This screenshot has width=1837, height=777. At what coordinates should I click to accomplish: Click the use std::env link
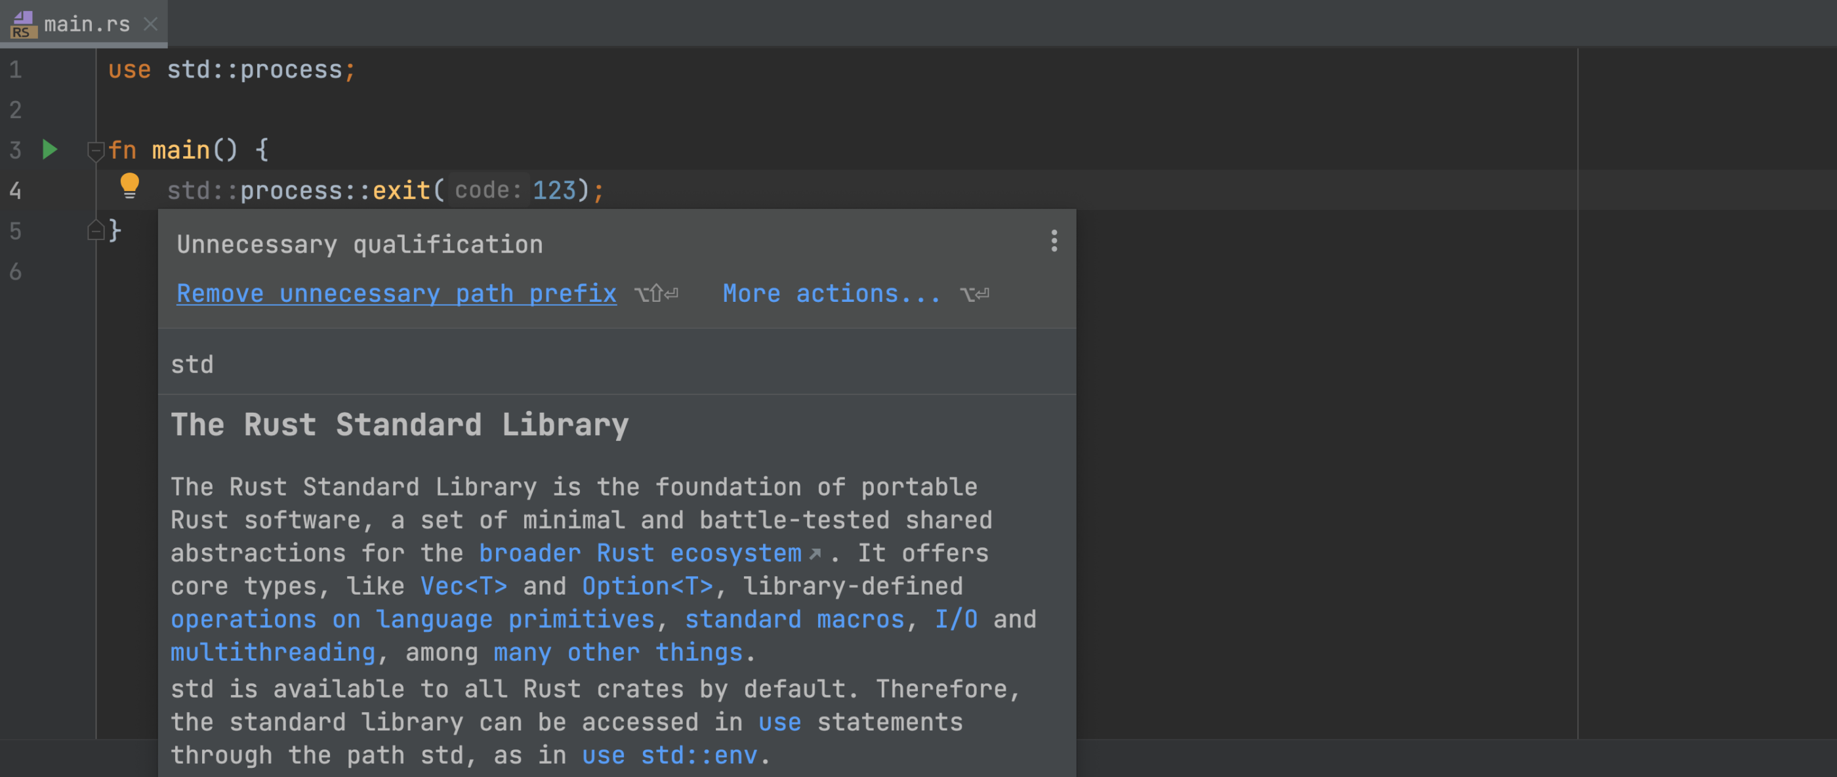point(670,755)
